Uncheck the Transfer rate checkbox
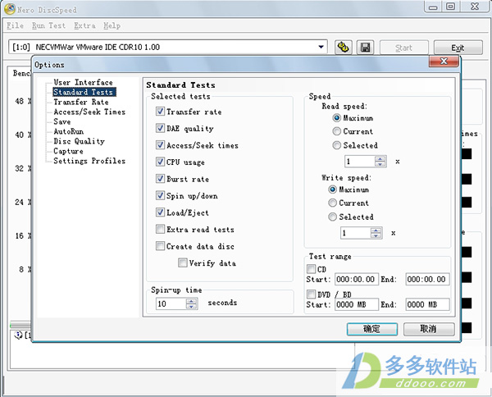492x397 pixels. pos(160,111)
